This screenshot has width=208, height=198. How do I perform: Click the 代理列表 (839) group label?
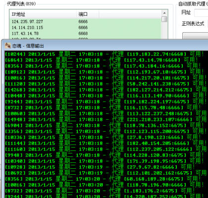[x=21, y=3]
